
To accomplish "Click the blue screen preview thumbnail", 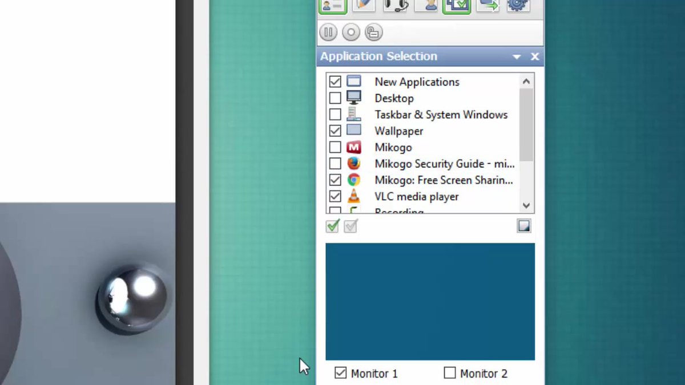I will [430, 302].
